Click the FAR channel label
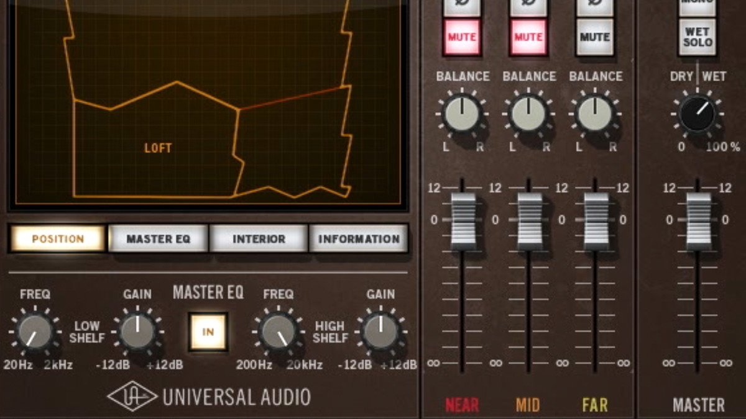746x419 pixels. (595, 405)
